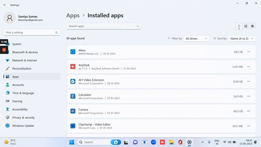The width and height of the screenshot is (261, 147).
Task: Go back to Apps breadcrumb
Action: (73, 16)
